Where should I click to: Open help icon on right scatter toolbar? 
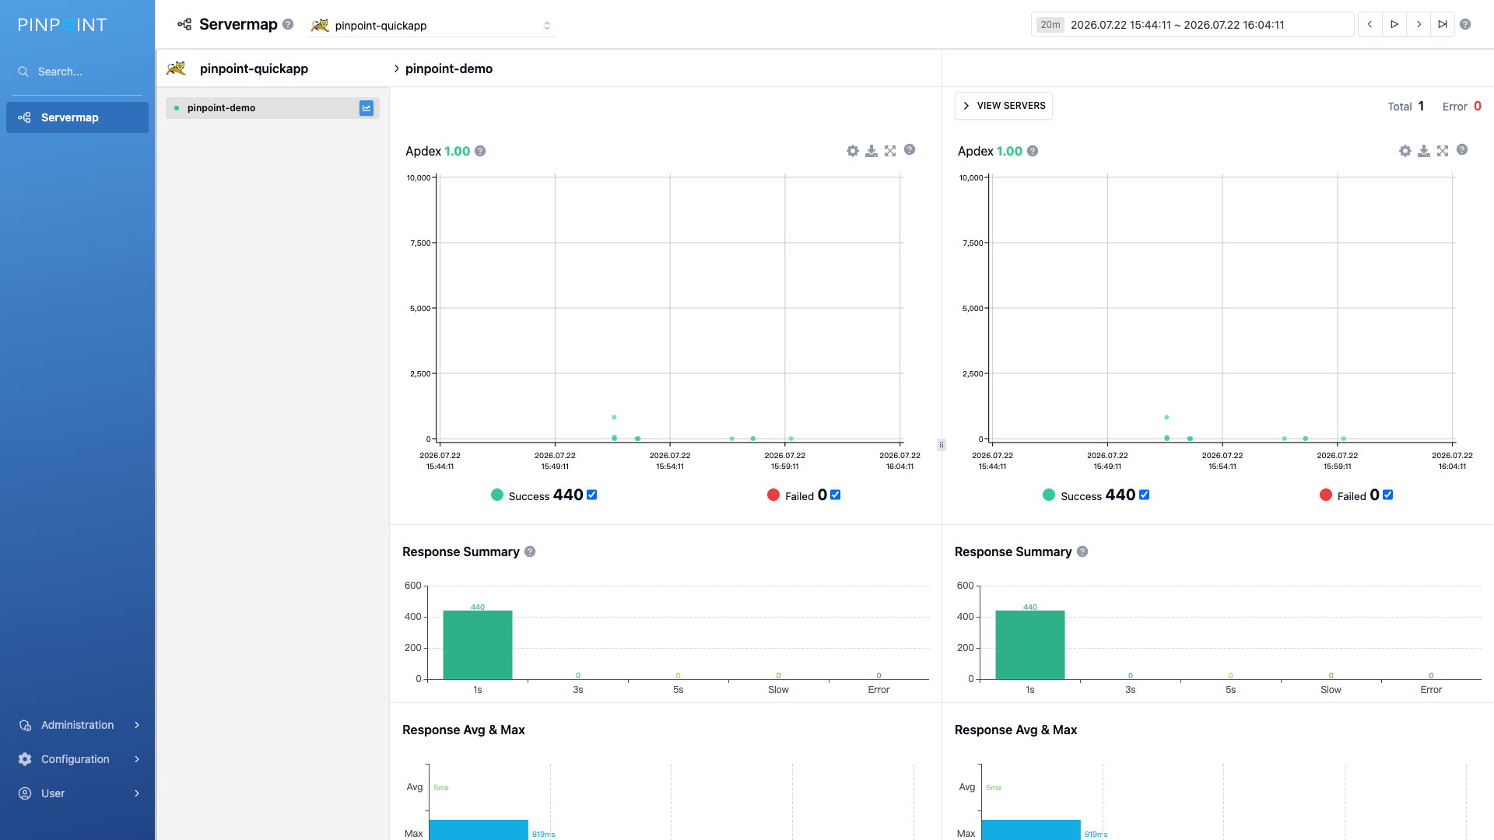[x=1462, y=149]
